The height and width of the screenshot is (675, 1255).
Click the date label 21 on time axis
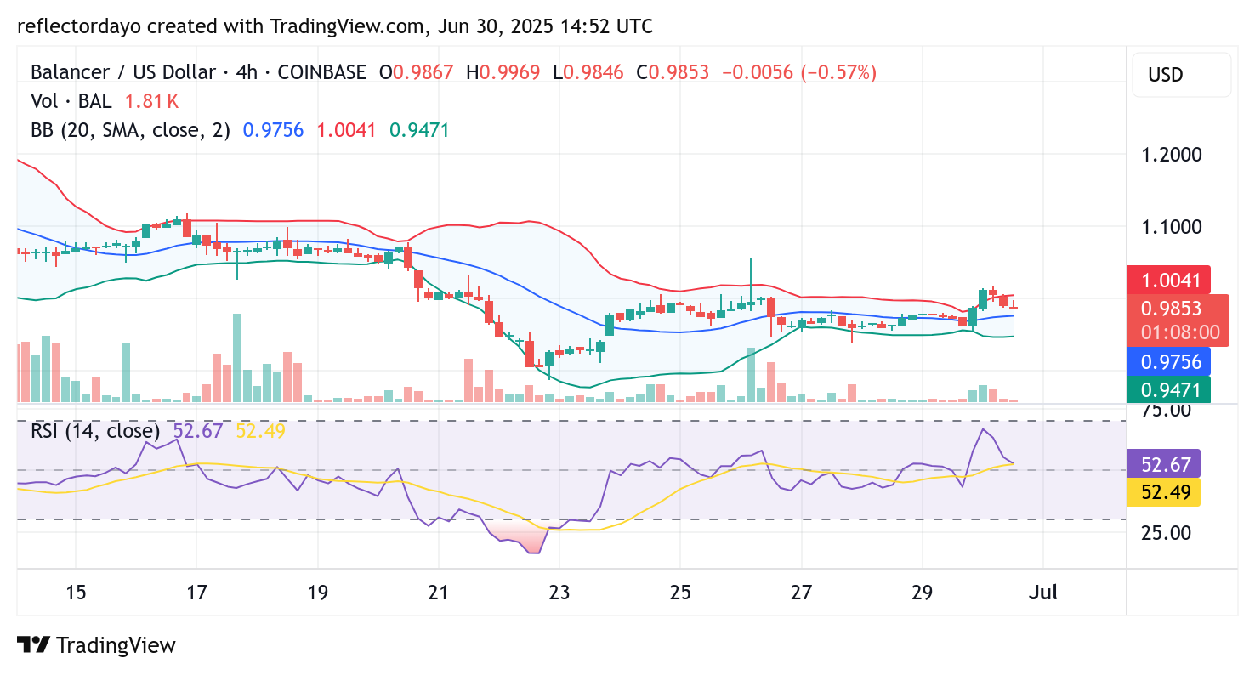click(438, 593)
